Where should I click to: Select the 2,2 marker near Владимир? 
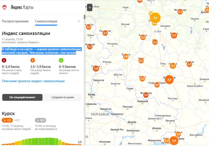click(x=180, y=12)
